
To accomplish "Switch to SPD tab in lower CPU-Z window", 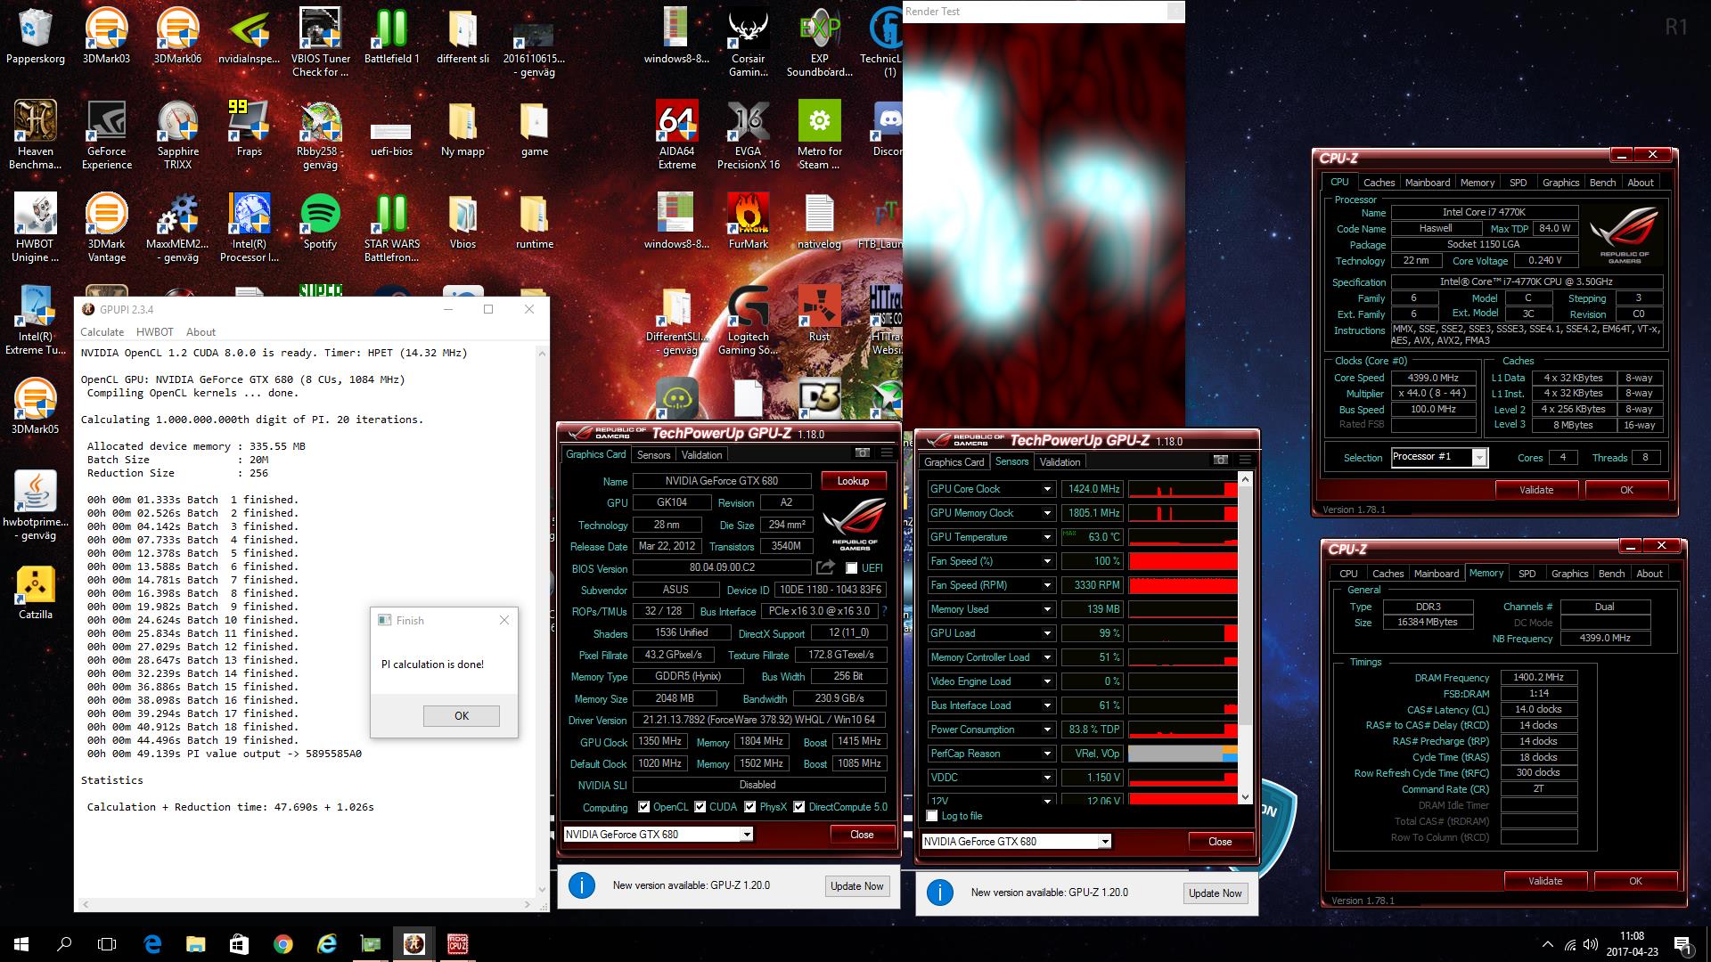I will [1527, 574].
